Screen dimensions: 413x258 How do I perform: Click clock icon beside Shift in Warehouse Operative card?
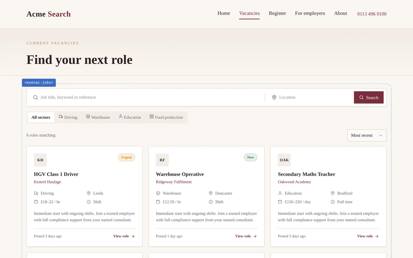pyautogui.click(x=211, y=202)
